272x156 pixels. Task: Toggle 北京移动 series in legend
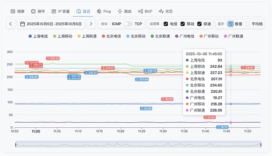[x=136, y=36]
